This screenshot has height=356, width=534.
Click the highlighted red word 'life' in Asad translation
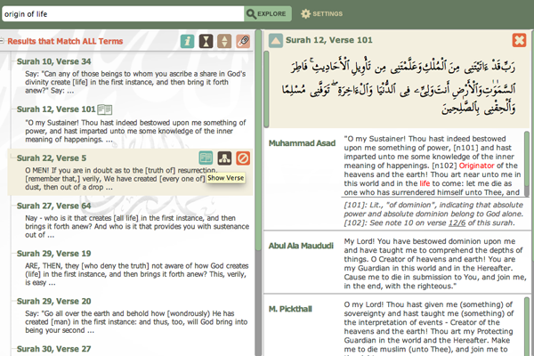[425, 183]
